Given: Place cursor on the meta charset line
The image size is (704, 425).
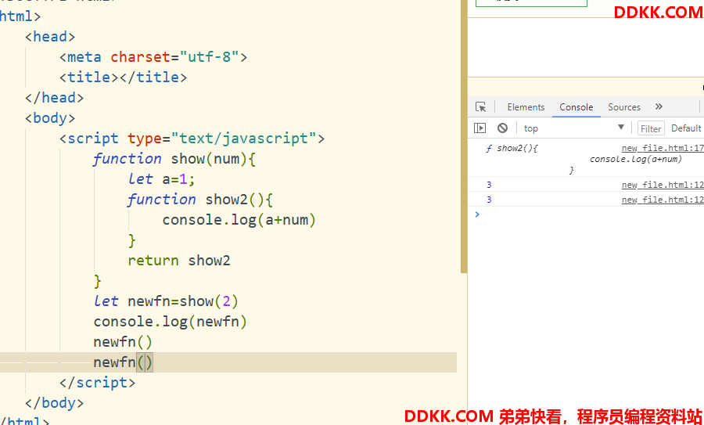Looking at the screenshot, I should click(153, 57).
